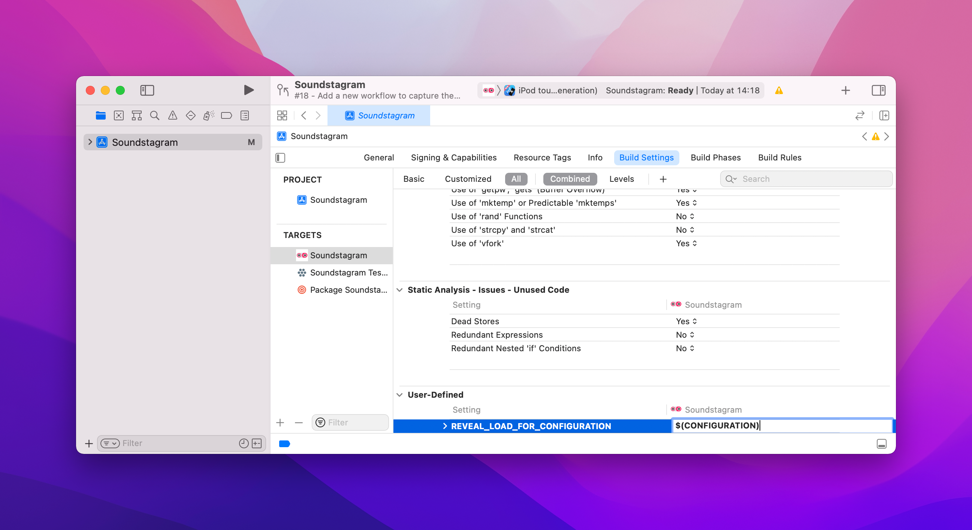Viewport: 972px width, 530px height.
Task: Click the targets Filter field
Action: (x=350, y=422)
